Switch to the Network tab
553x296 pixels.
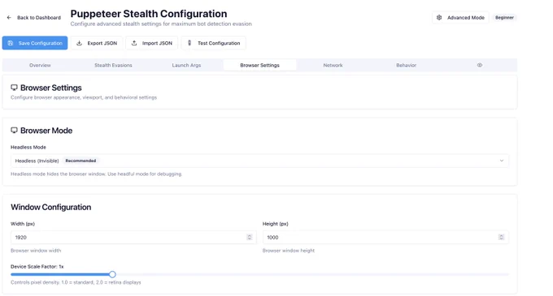(333, 65)
